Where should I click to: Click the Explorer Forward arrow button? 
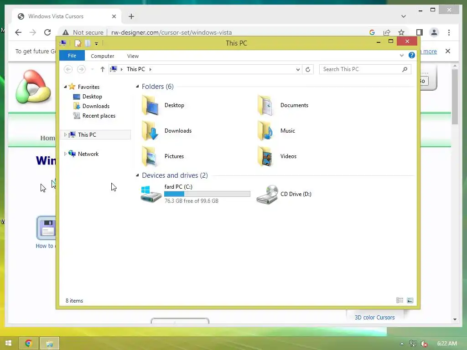tap(81, 69)
